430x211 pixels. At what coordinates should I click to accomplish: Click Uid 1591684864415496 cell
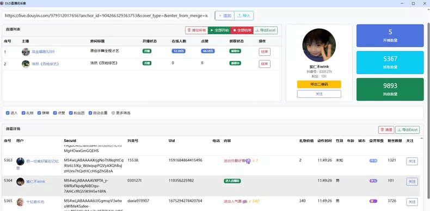point(186,160)
